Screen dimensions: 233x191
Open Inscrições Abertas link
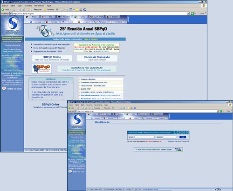click(x=51, y=44)
